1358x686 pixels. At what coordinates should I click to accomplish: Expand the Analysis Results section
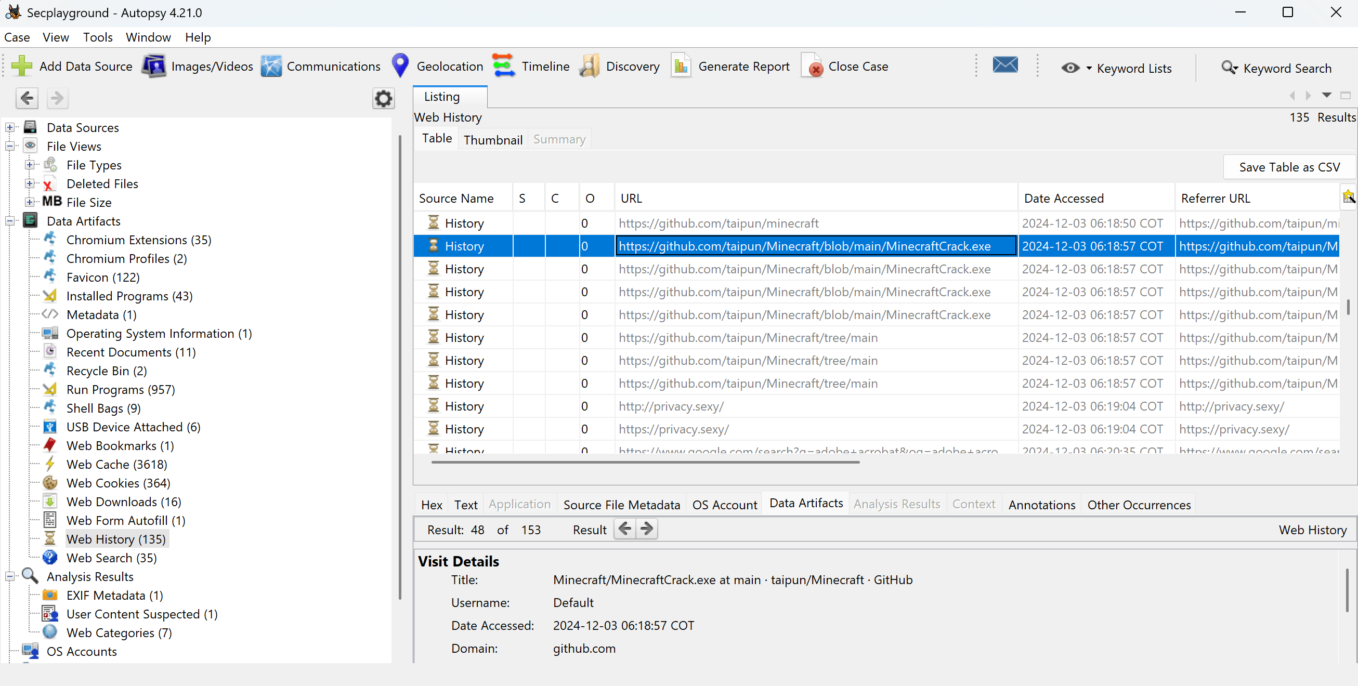tap(10, 577)
